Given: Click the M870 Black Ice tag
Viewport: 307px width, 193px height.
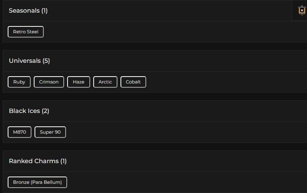Looking at the screenshot, I should 20,132.
